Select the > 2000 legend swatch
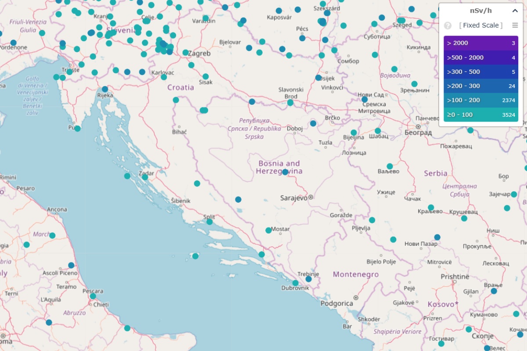527x351 pixels. tap(481, 43)
